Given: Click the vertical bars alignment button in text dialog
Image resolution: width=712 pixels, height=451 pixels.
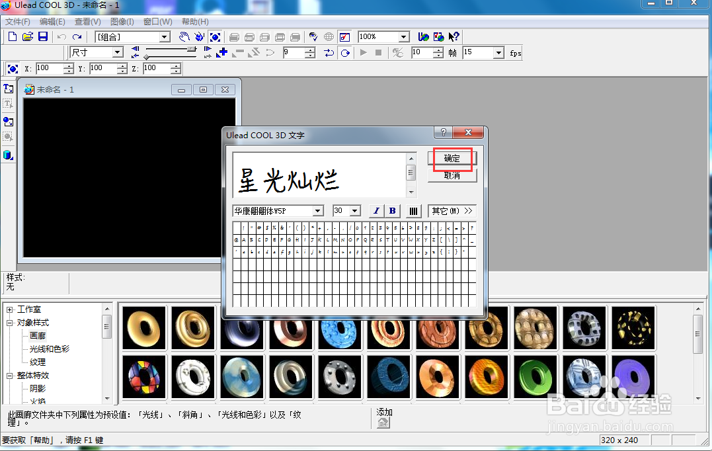Looking at the screenshot, I should point(413,211).
